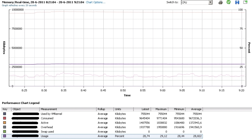Sort legend by Key column
This screenshot has height=140, width=252.
point(6,109)
